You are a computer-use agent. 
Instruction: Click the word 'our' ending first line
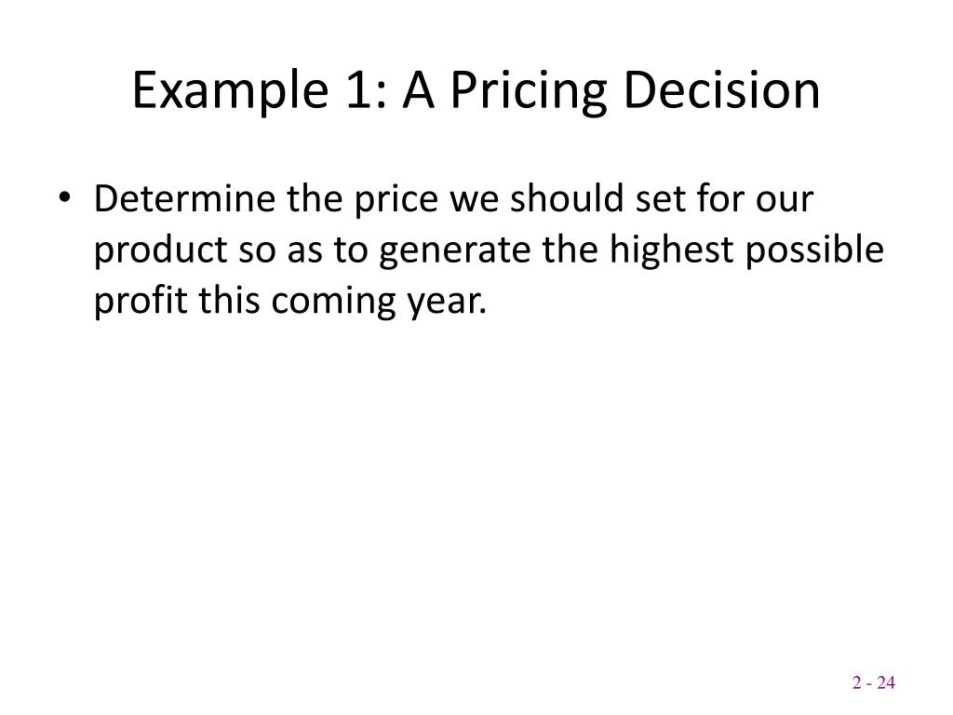tap(784, 201)
